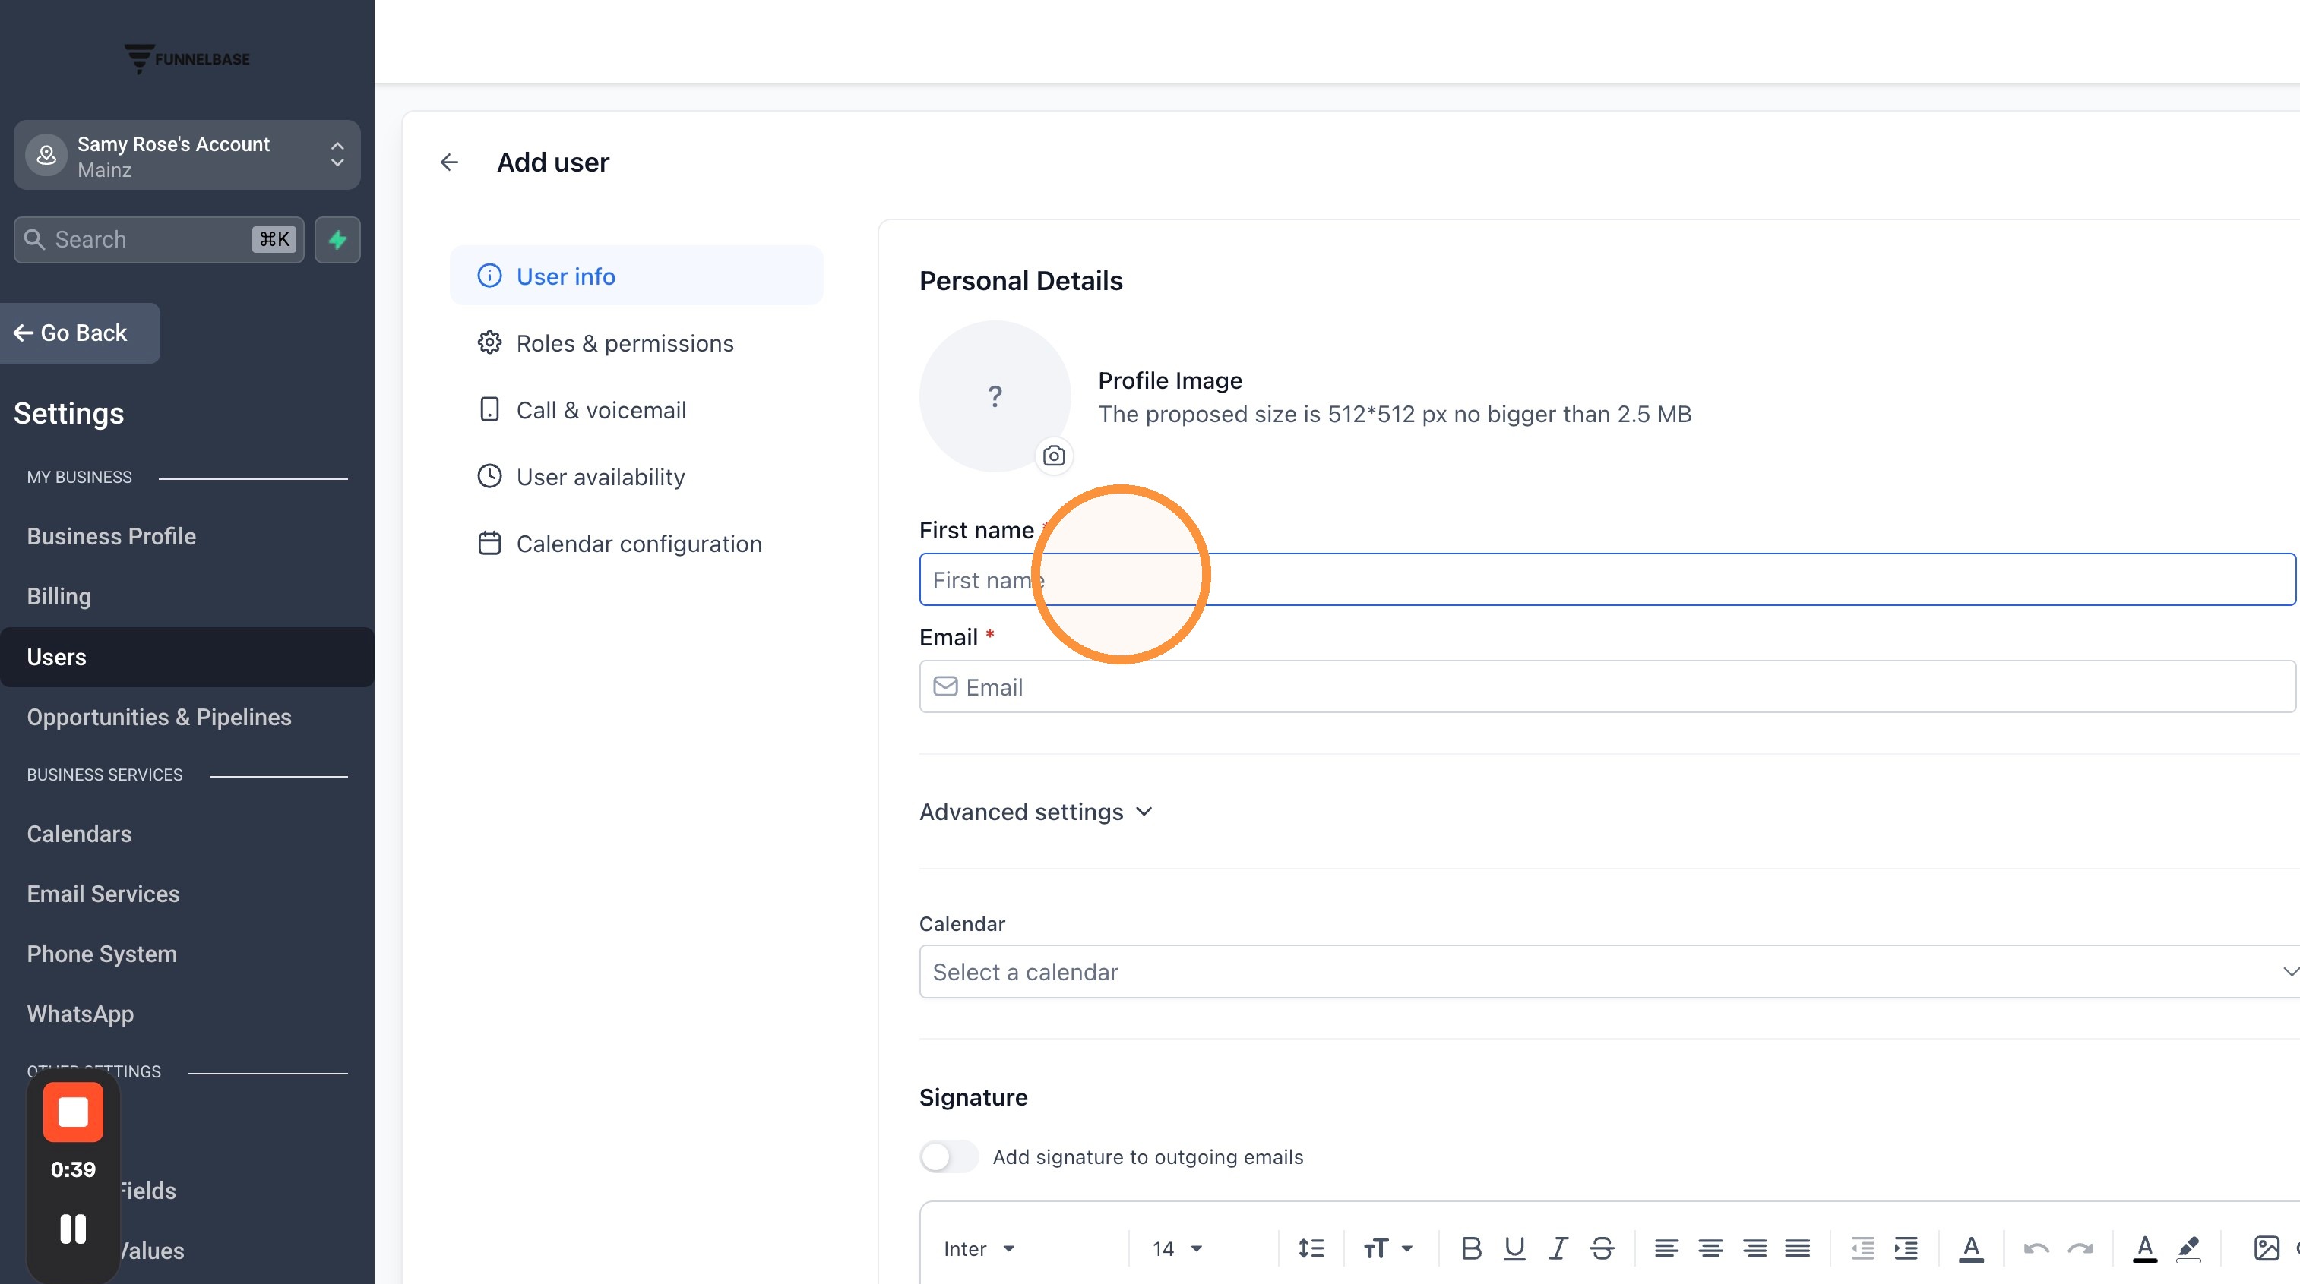
Task: Align signature text left
Action: pos(1666,1248)
